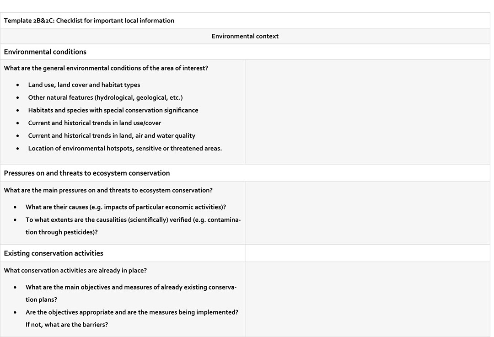Click the blank cell beside Existing conservation activities

click(x=367, y=253)
